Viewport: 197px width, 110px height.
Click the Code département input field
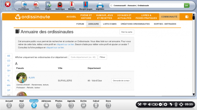coord(83,57)
